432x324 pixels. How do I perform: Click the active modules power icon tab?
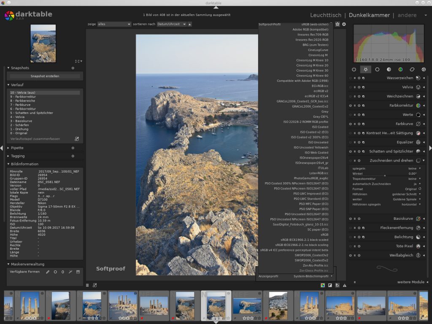click(354, 69)
